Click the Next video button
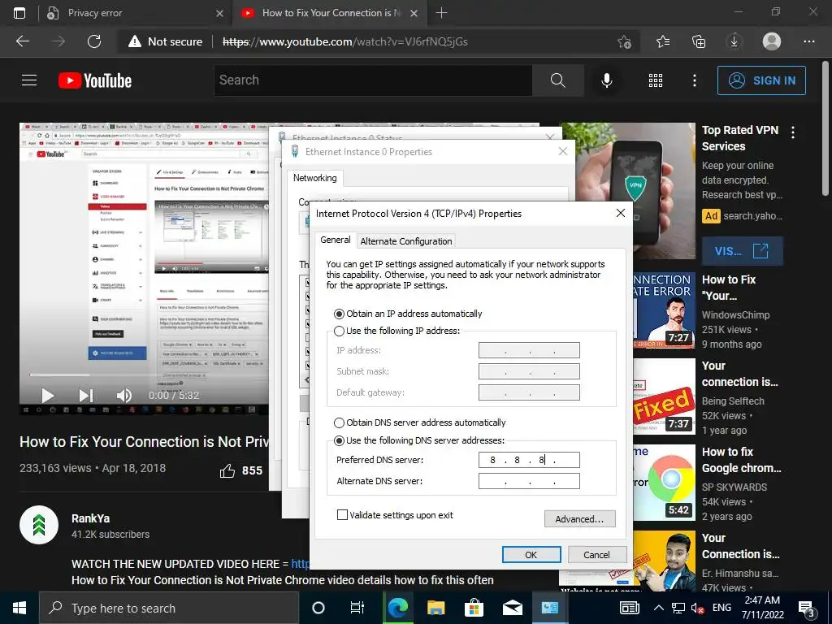The width and height of the screenshot is (832, 624). 86,396
